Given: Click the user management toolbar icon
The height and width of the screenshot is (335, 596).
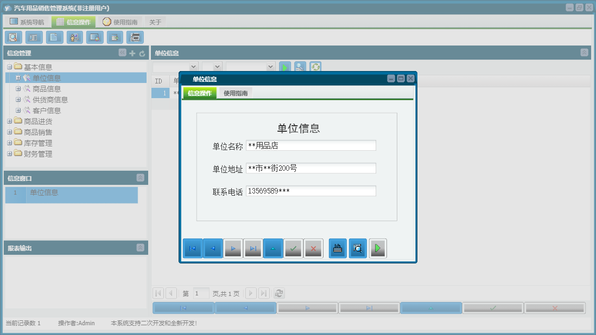Looking at the screenshot, I should tap(74, 37).
